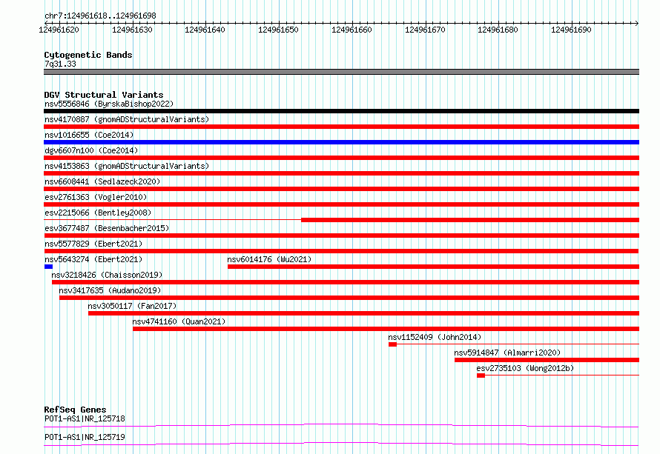Select esv2761363 (Vogler2010) label
660x454 pixels.
coord(96,197)
